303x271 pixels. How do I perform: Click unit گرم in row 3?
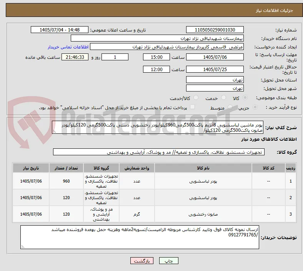pyautogui.click(x=137, y=214)
